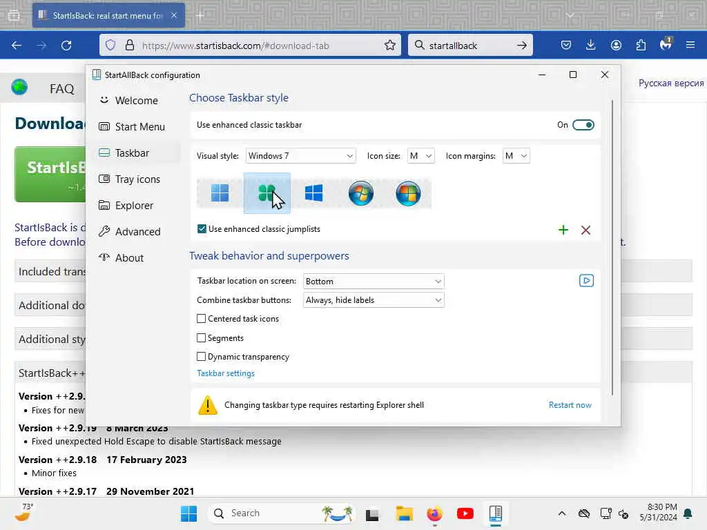Close the StartIsBack browser tab
Viewport: 707px width, 530px height.
coord(174,15)
